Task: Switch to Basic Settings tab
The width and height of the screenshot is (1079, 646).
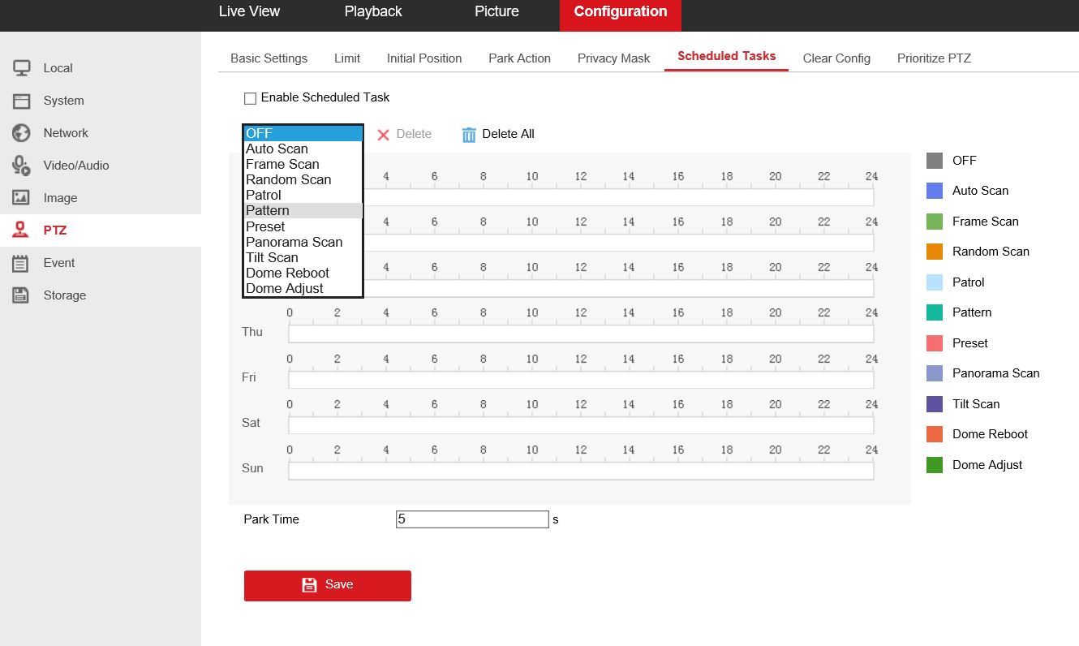Action: (x=269, y=58)
